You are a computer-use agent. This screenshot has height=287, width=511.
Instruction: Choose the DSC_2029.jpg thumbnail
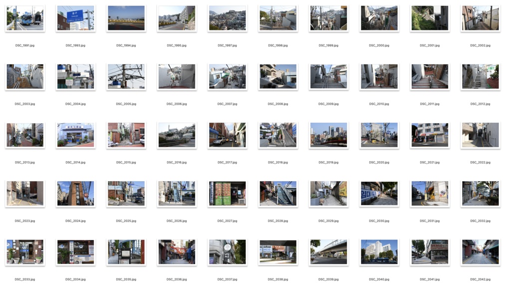(x=328, y=194)
